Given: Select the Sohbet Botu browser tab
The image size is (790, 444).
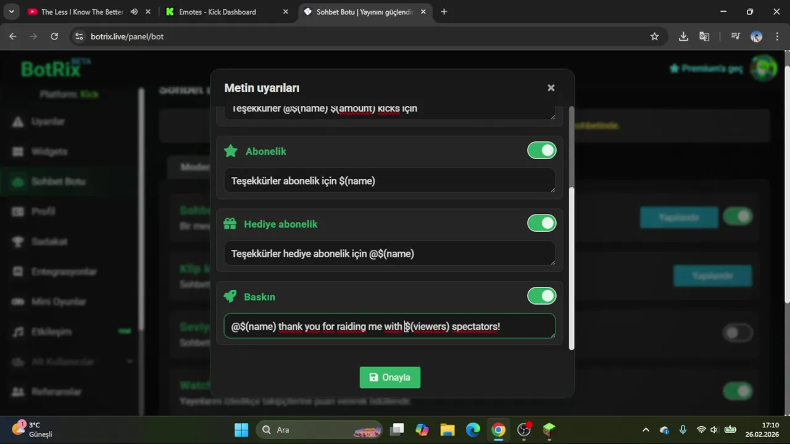Looking at the screenshot, I should (364, 12).
